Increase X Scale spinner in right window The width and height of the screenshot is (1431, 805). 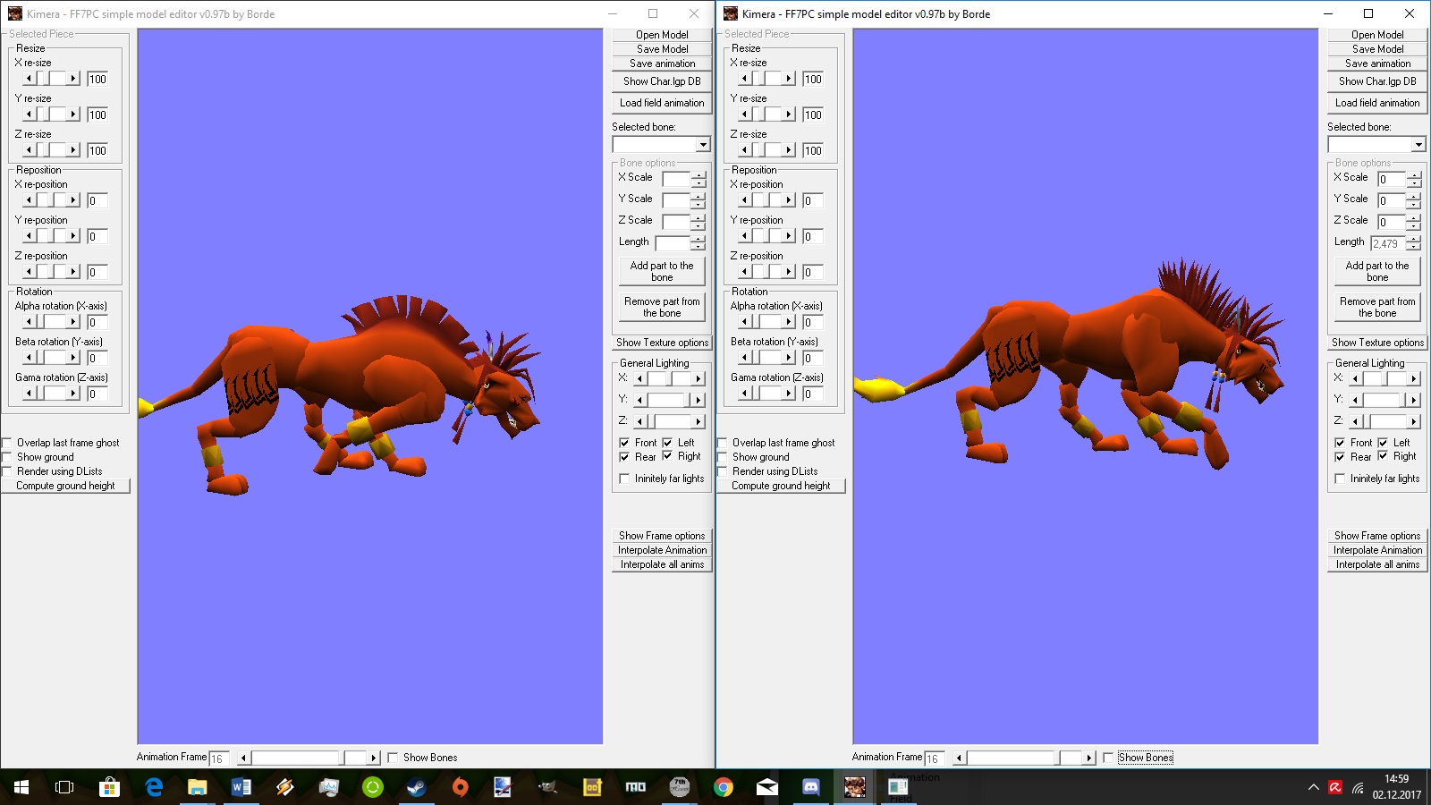coord(1414,174)
